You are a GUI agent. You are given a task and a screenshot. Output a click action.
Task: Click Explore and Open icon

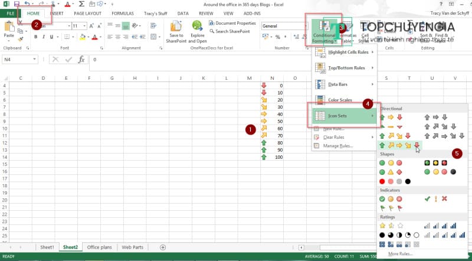click(x=197, y=32)
